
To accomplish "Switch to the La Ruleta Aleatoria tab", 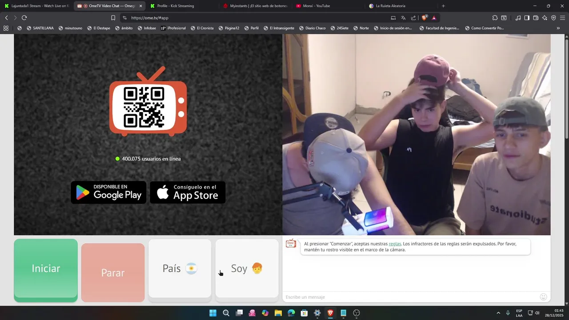I will tap(401, 6).
